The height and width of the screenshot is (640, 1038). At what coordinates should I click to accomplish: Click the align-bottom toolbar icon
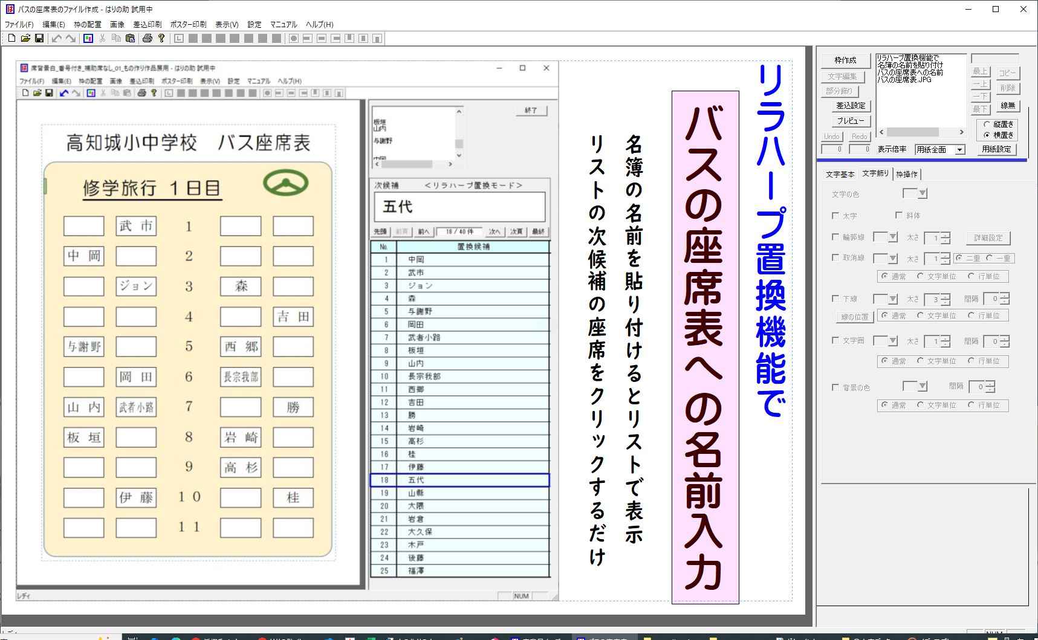click(x=377, y=39)
